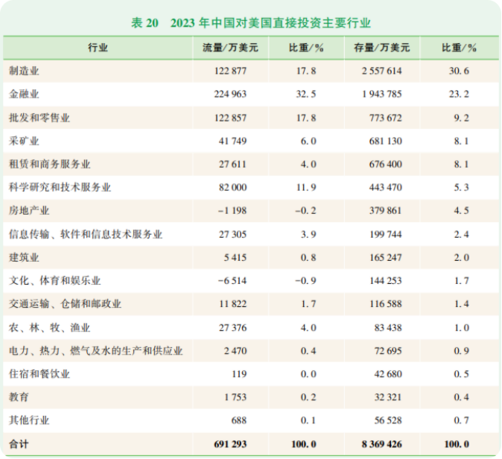Click the 流量/万美元 column header
Image resolution: width=502 pixels, height=459 pixels.
click(230, 48)
